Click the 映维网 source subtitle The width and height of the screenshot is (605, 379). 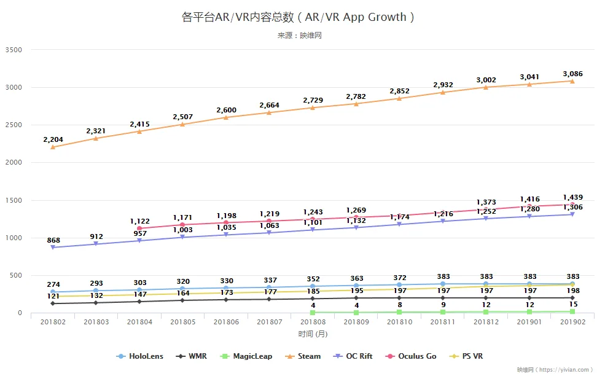click(x=299, y=36)
